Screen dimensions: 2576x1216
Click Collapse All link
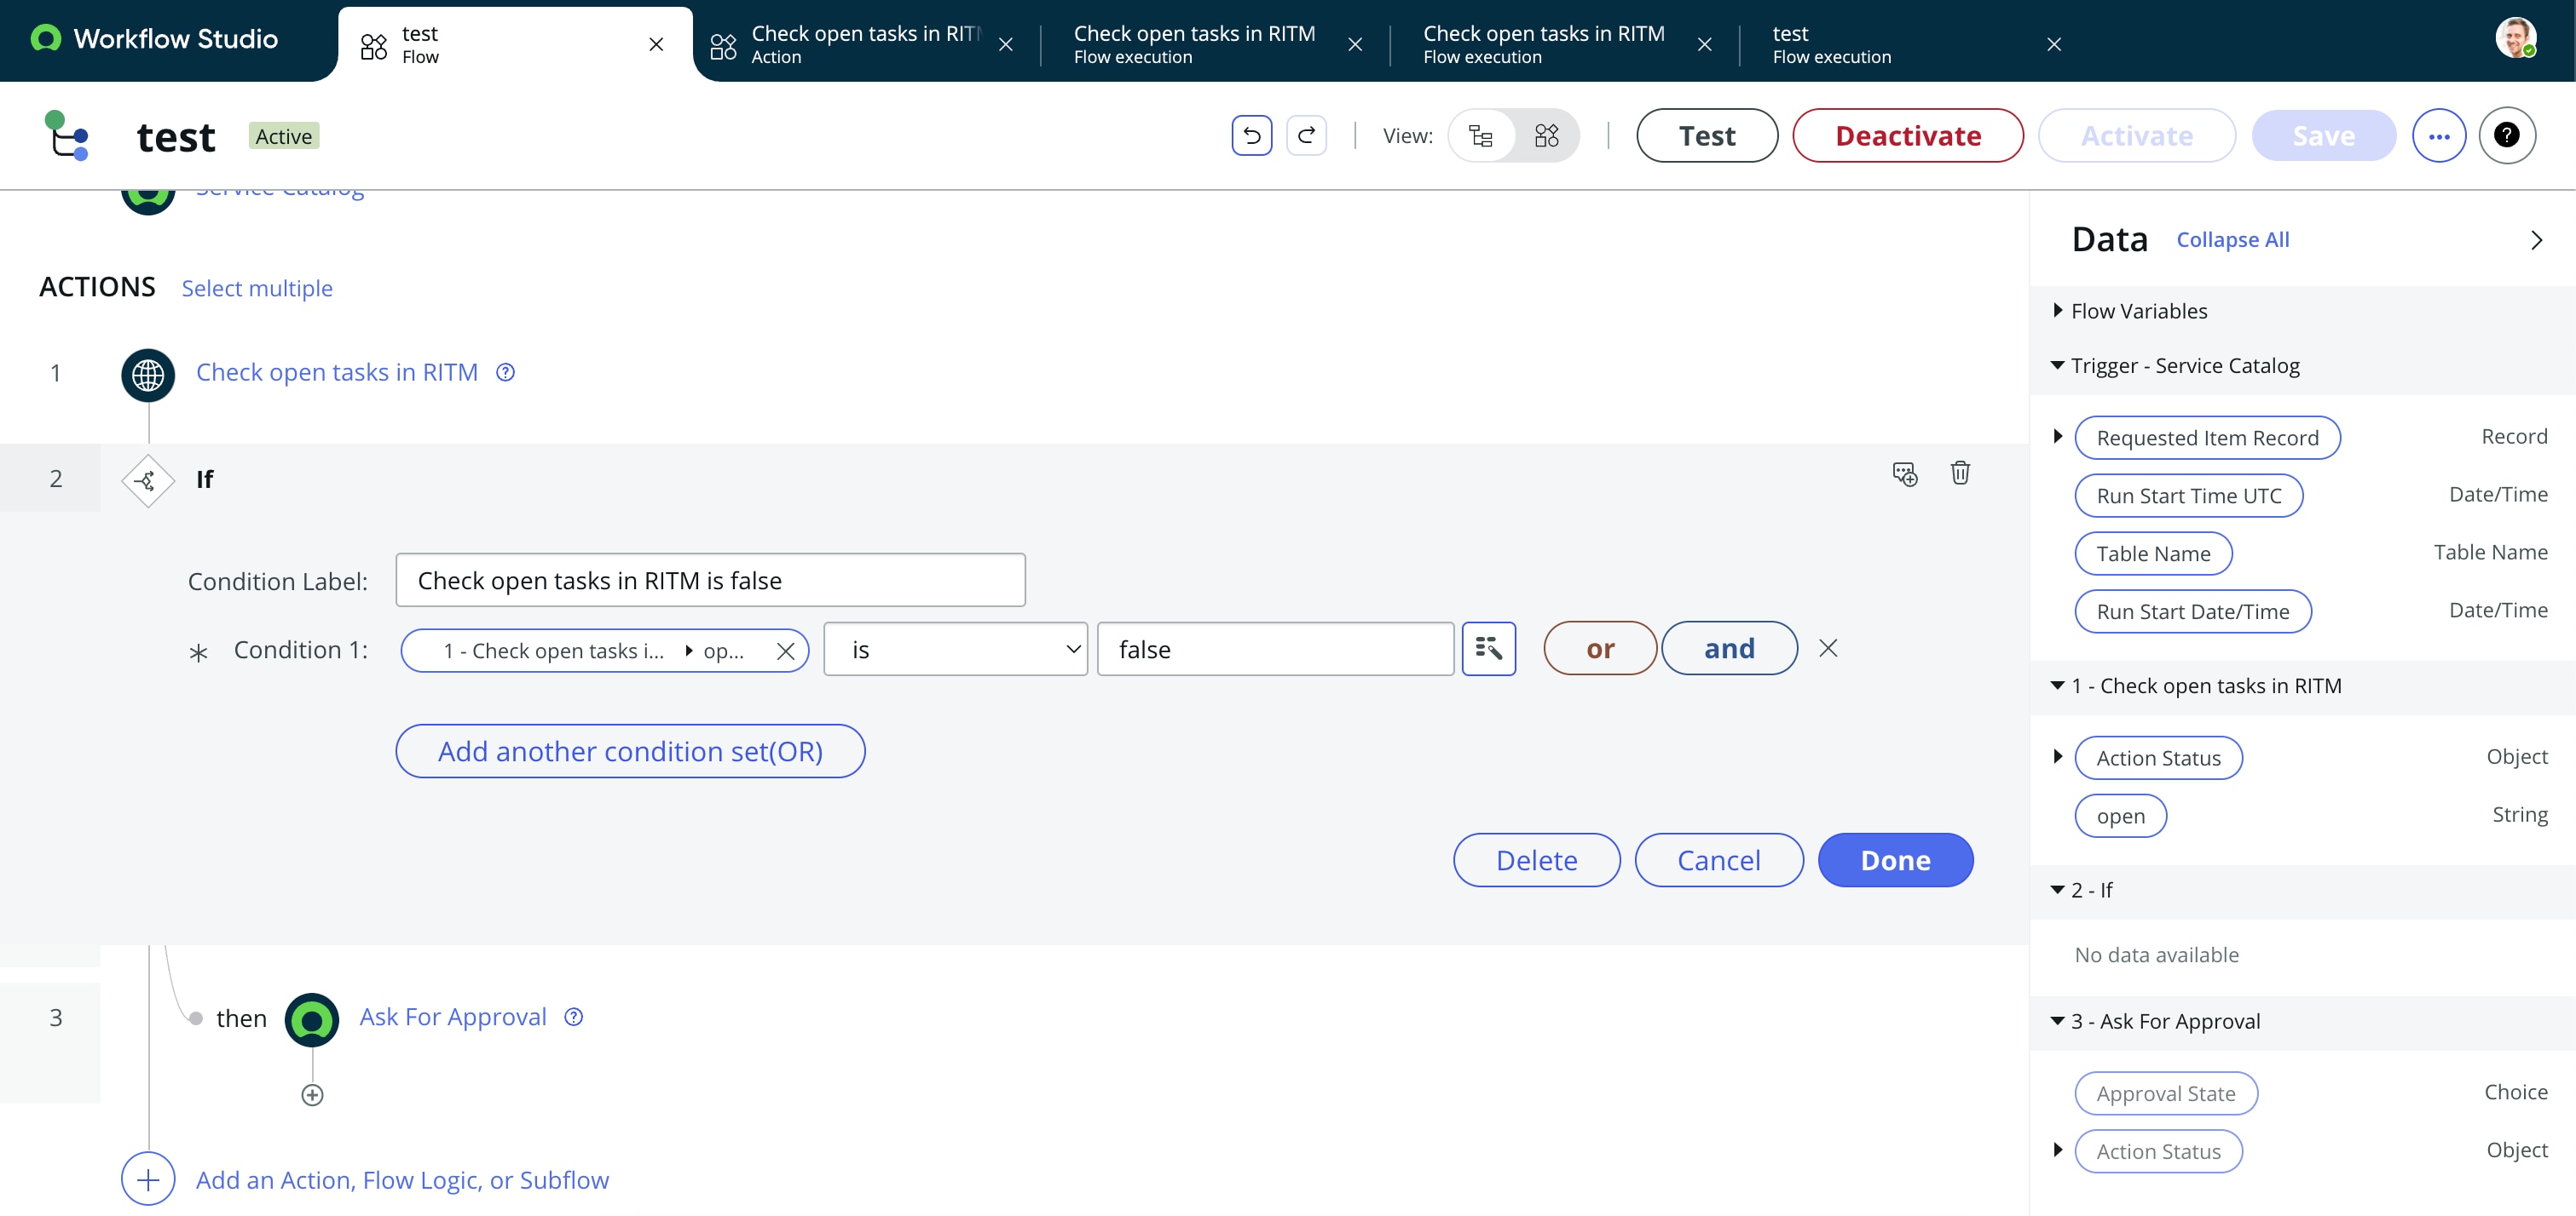(2232, 240)
